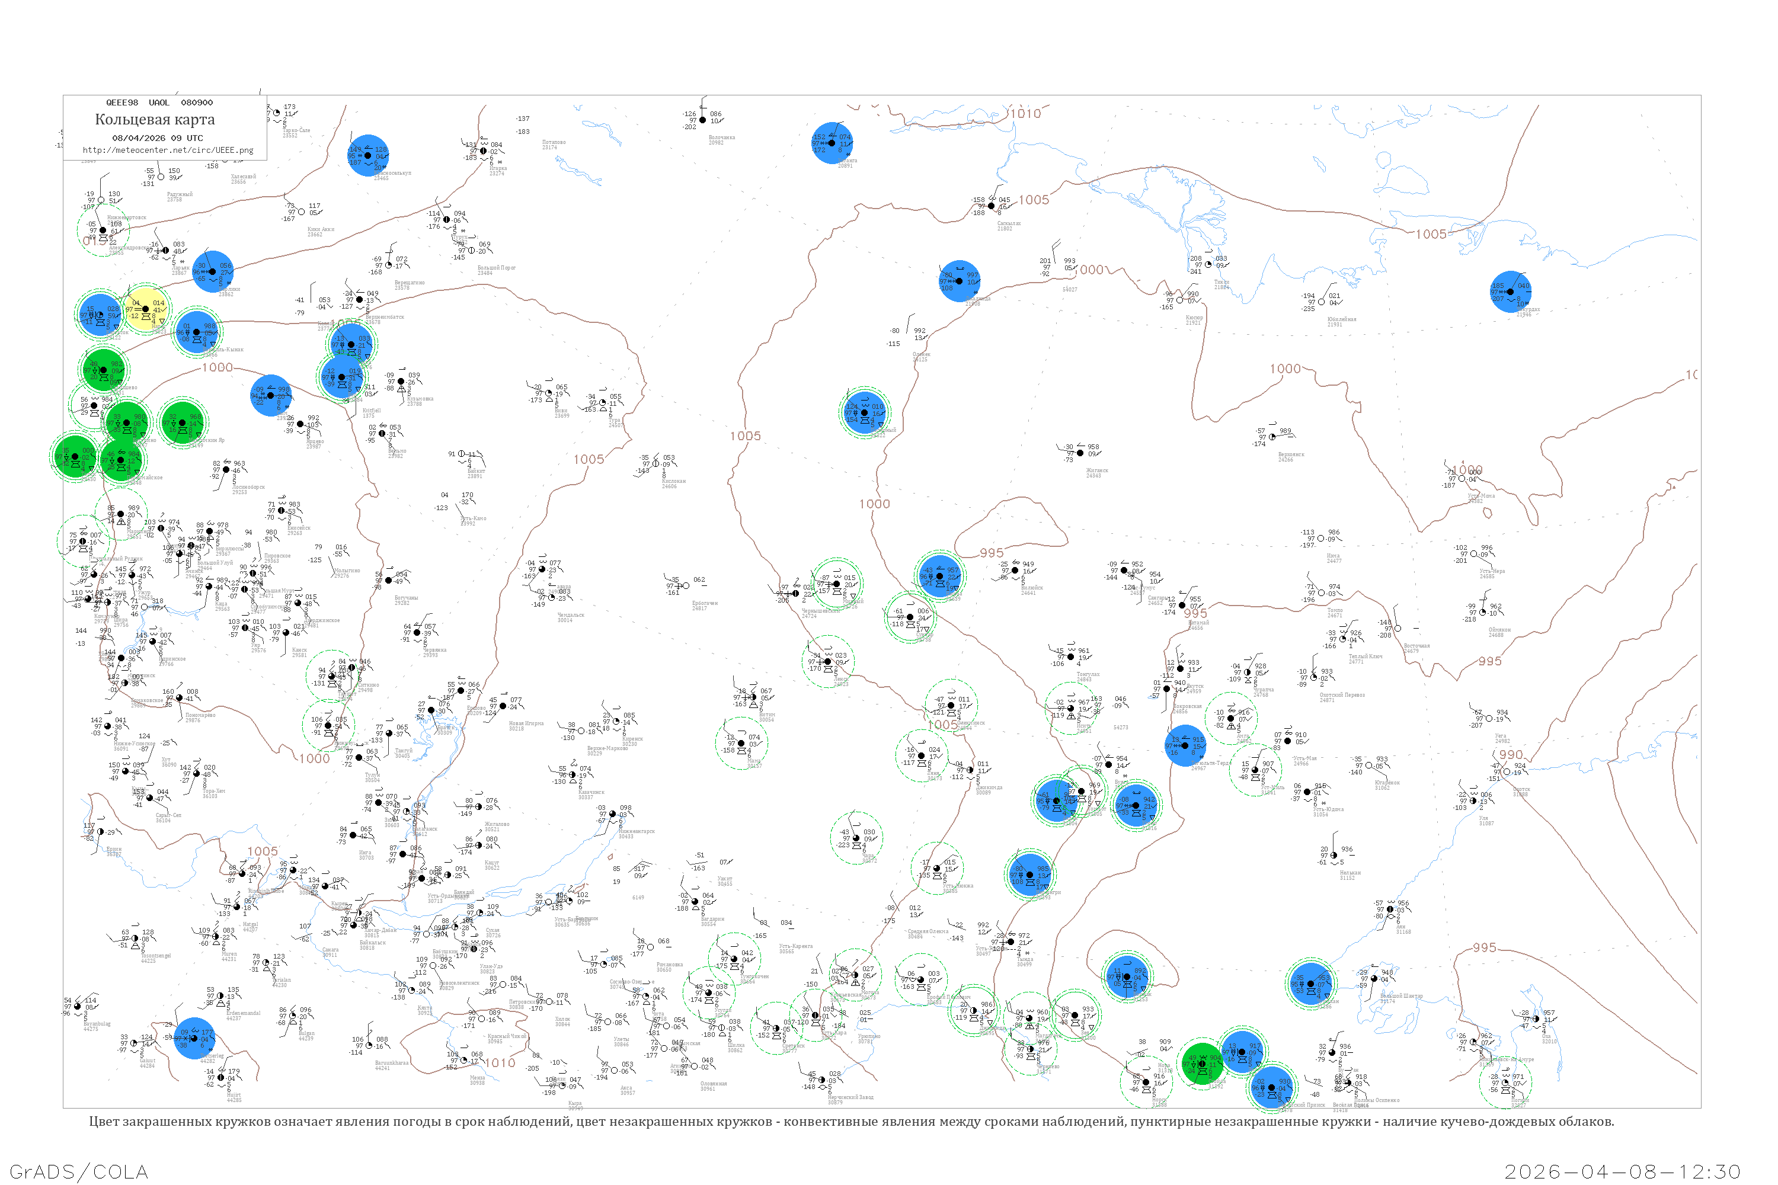Click the blue Чокурдах station circle
Viewport: 1778px width, 1185px height.
click(1510, 292)
